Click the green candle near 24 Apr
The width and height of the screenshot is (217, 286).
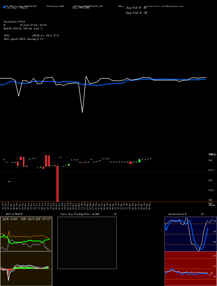(140, 161)
